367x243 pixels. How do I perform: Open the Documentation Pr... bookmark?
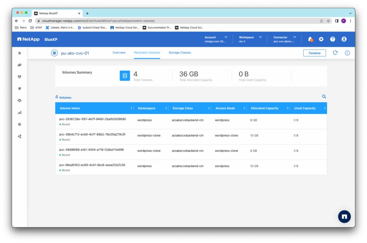point(157,28)
